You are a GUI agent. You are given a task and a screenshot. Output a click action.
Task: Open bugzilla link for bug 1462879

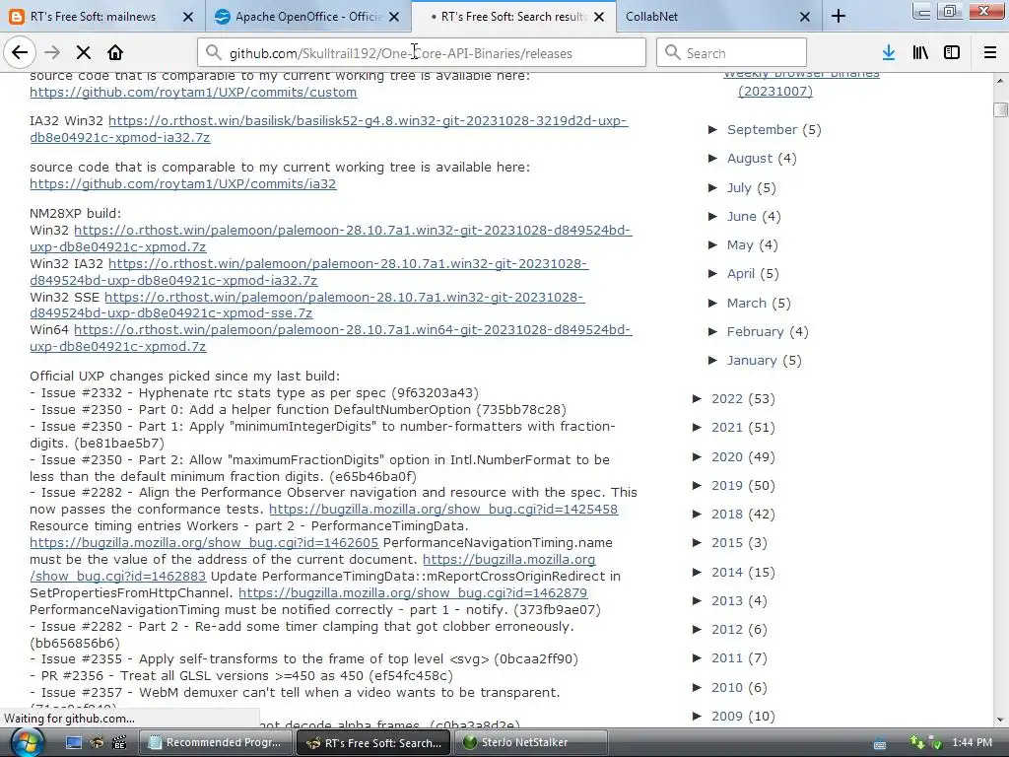pyautogui.click(x=413, y=592)
